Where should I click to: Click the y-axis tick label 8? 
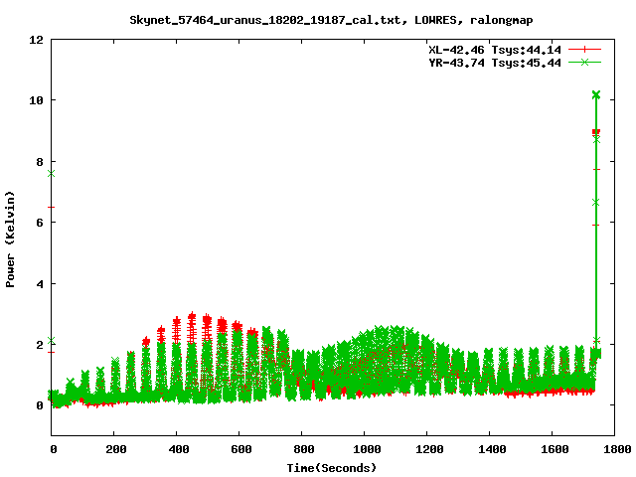pos(40,162)
